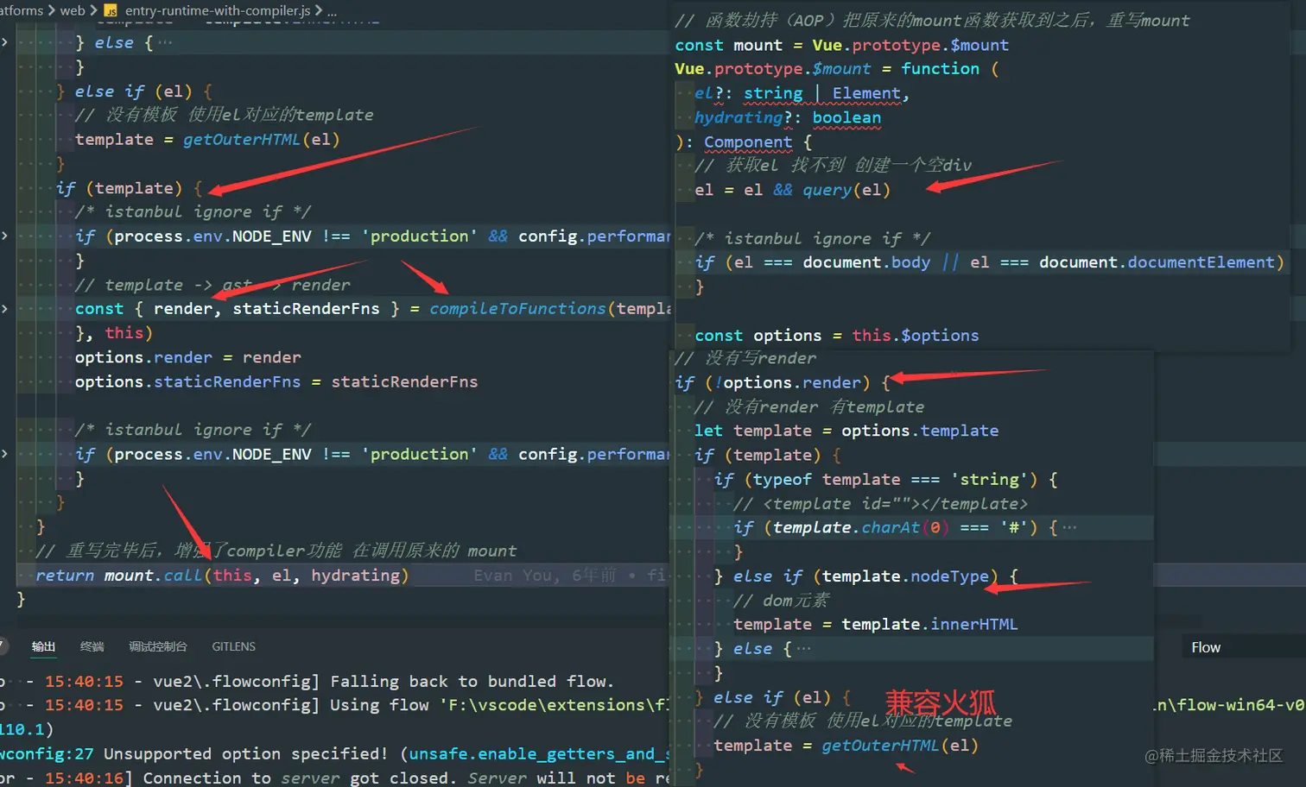Click the 'if (!options.render) {' line
The height and width of the screenshot is (787, 1306).
pos(783,382)
